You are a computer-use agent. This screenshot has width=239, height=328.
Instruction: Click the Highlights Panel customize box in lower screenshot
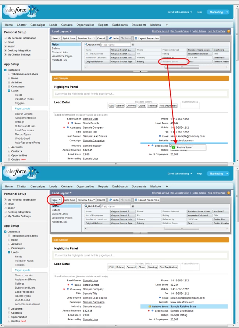coord(140,255)
